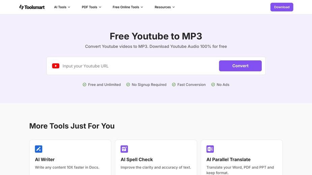Image resolution: width=312 pixels, height=175 pixels.
Task: Click the Convert button
Action: pos(240,66)
